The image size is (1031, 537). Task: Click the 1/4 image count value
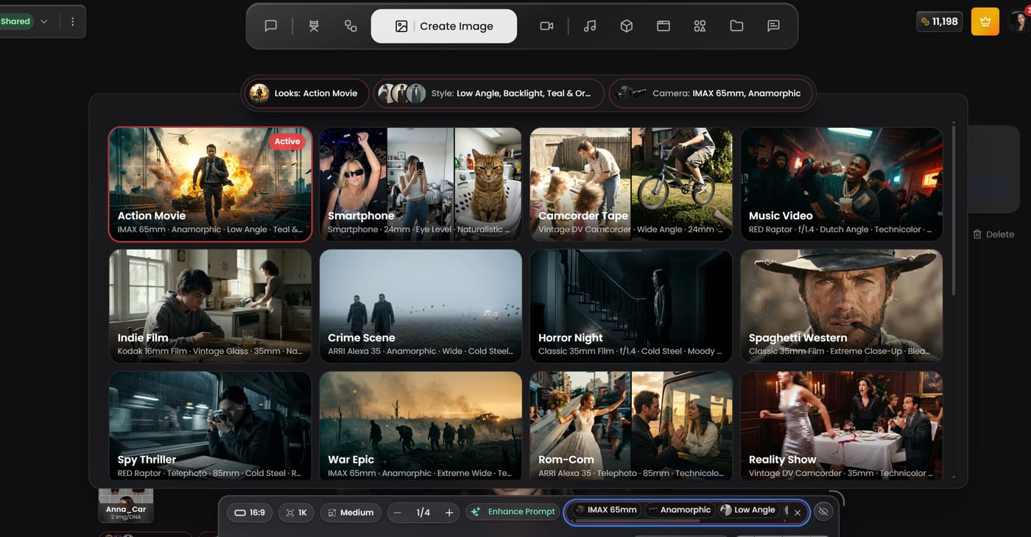(x=423, y=512)
